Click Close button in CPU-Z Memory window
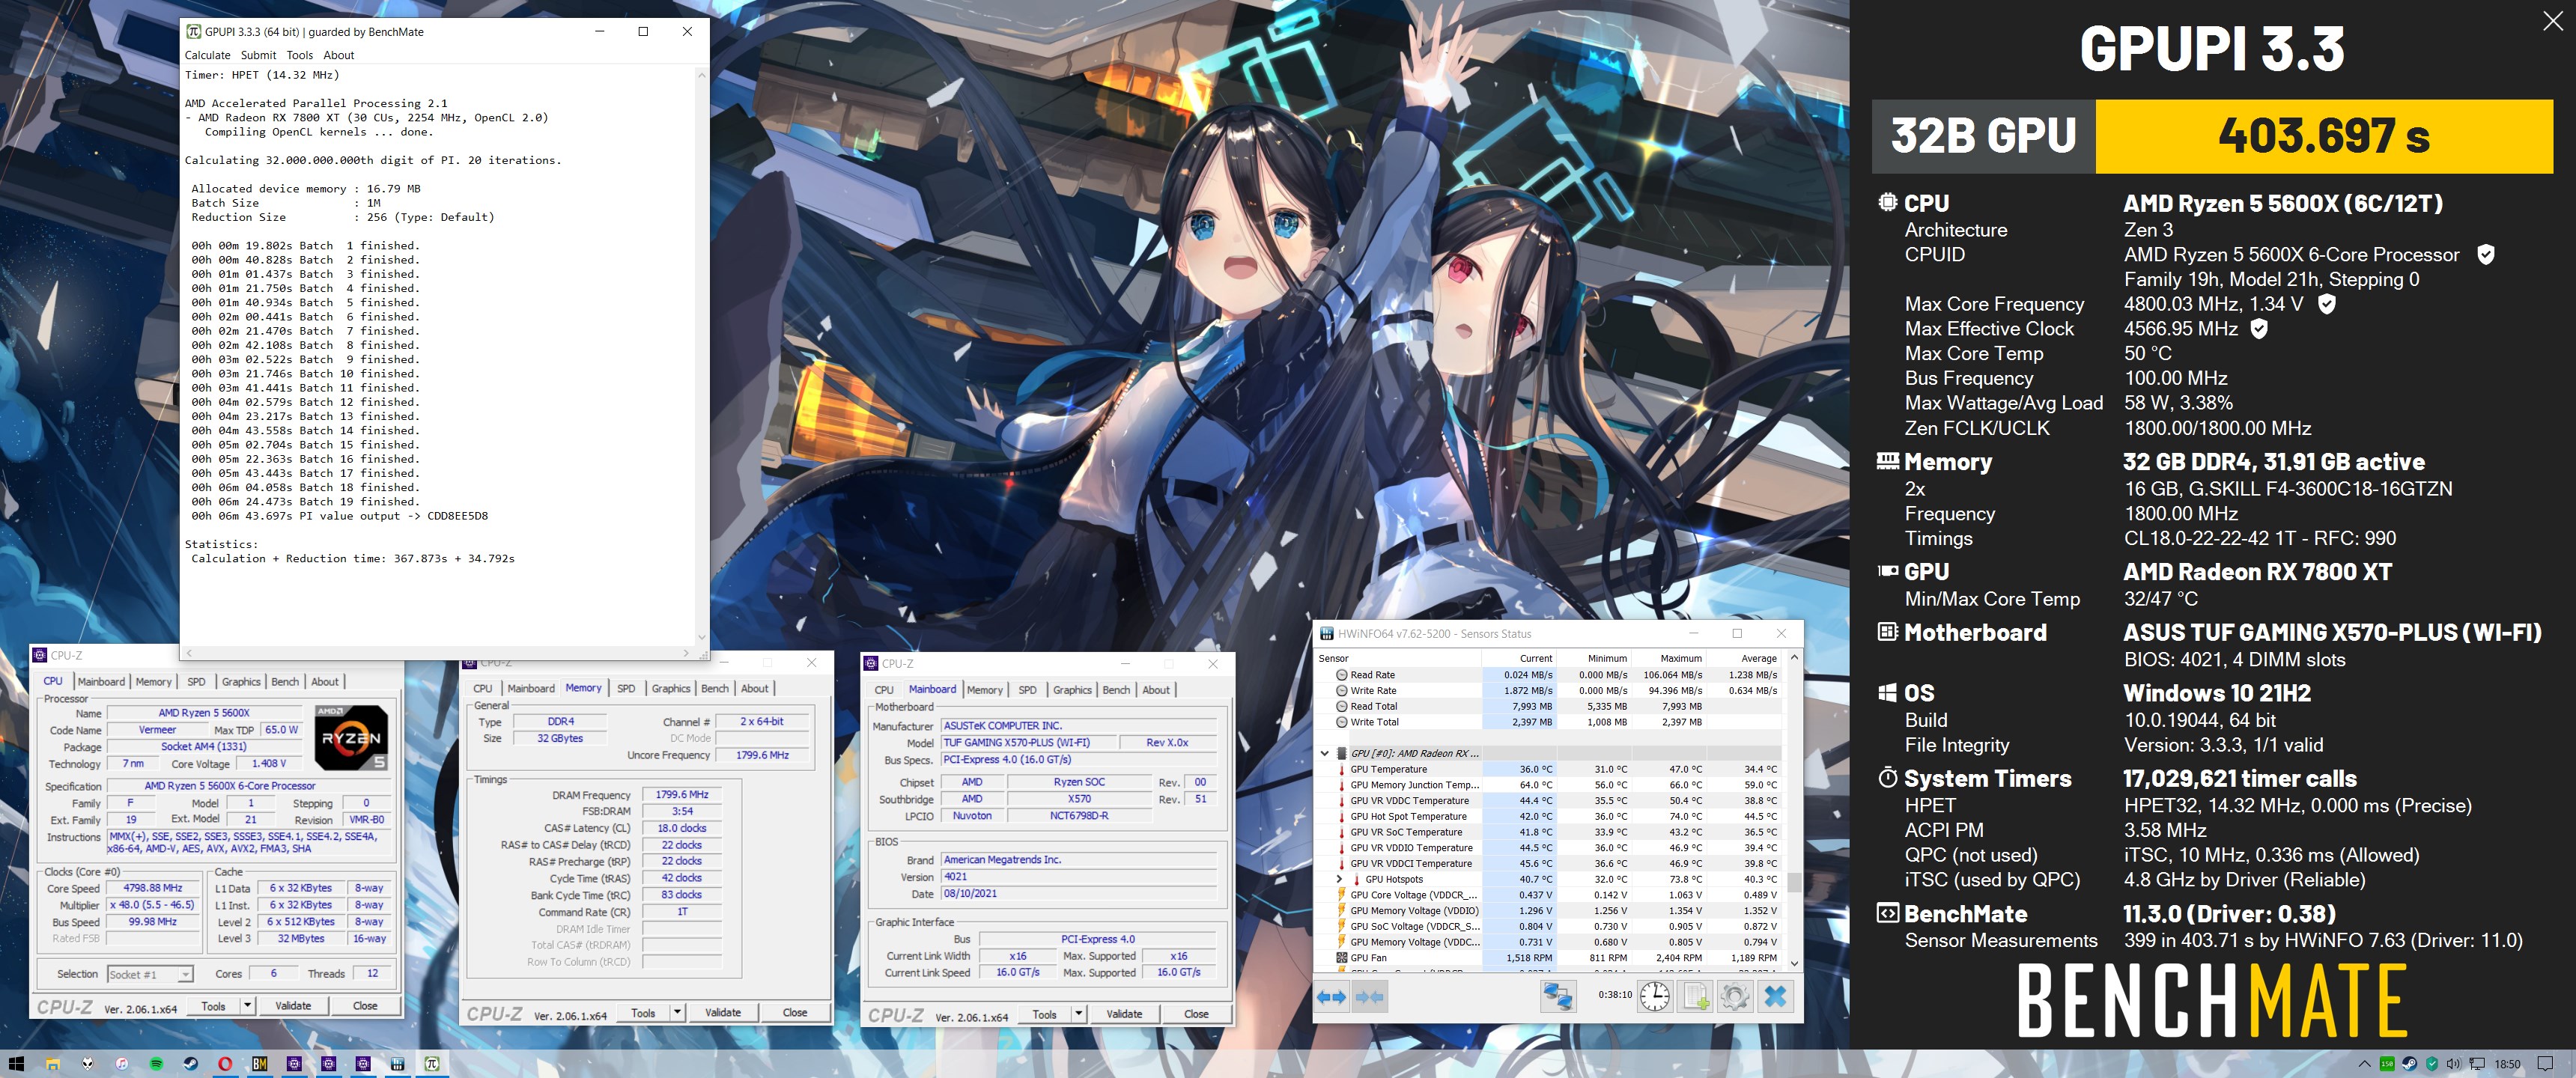 (x=795, y=1013)
